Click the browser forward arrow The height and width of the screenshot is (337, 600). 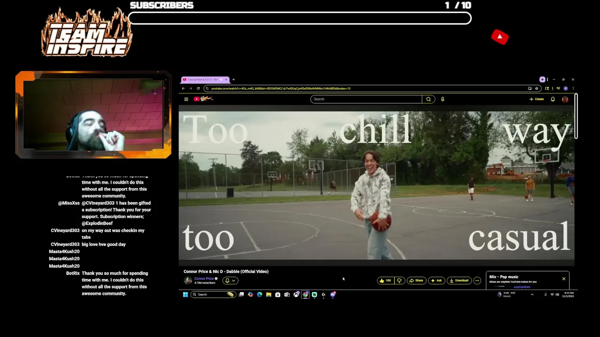click(x=190, y=88)
